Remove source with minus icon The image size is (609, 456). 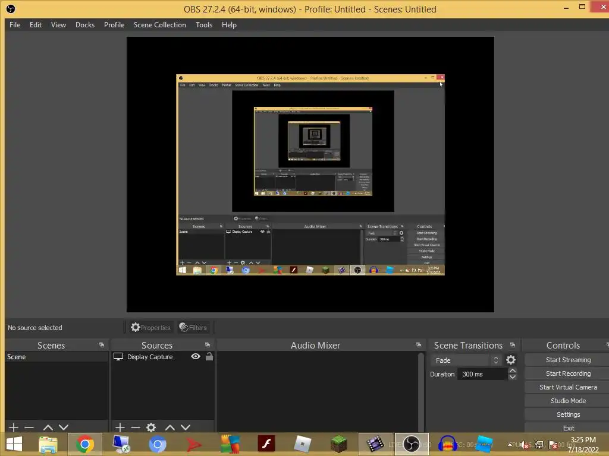coord(136,427)
